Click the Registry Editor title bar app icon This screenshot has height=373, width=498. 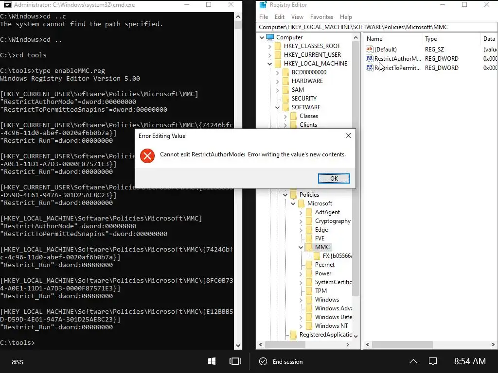click(263, 5)
